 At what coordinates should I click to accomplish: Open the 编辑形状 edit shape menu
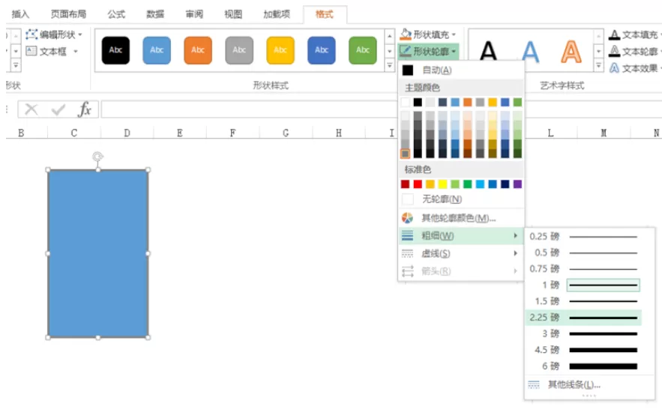(x=54, y=34)
